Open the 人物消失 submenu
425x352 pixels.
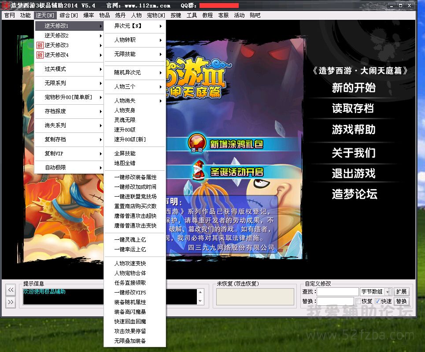[135, 101]
